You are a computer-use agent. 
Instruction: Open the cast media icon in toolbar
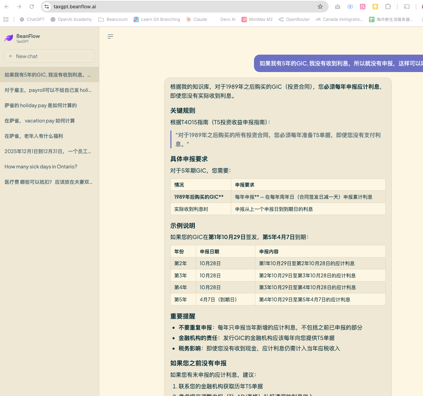406,7
